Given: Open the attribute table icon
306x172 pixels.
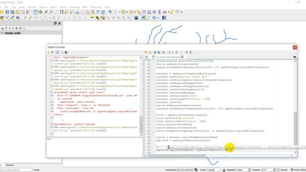Looking at the screenshot, I should (144, 12).
